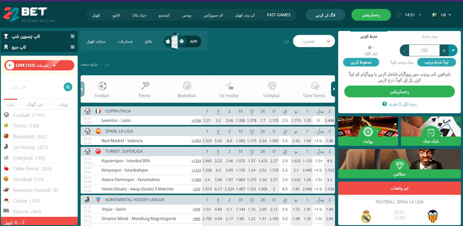
Task: Click the log in button in header
Action: point(325,15)
